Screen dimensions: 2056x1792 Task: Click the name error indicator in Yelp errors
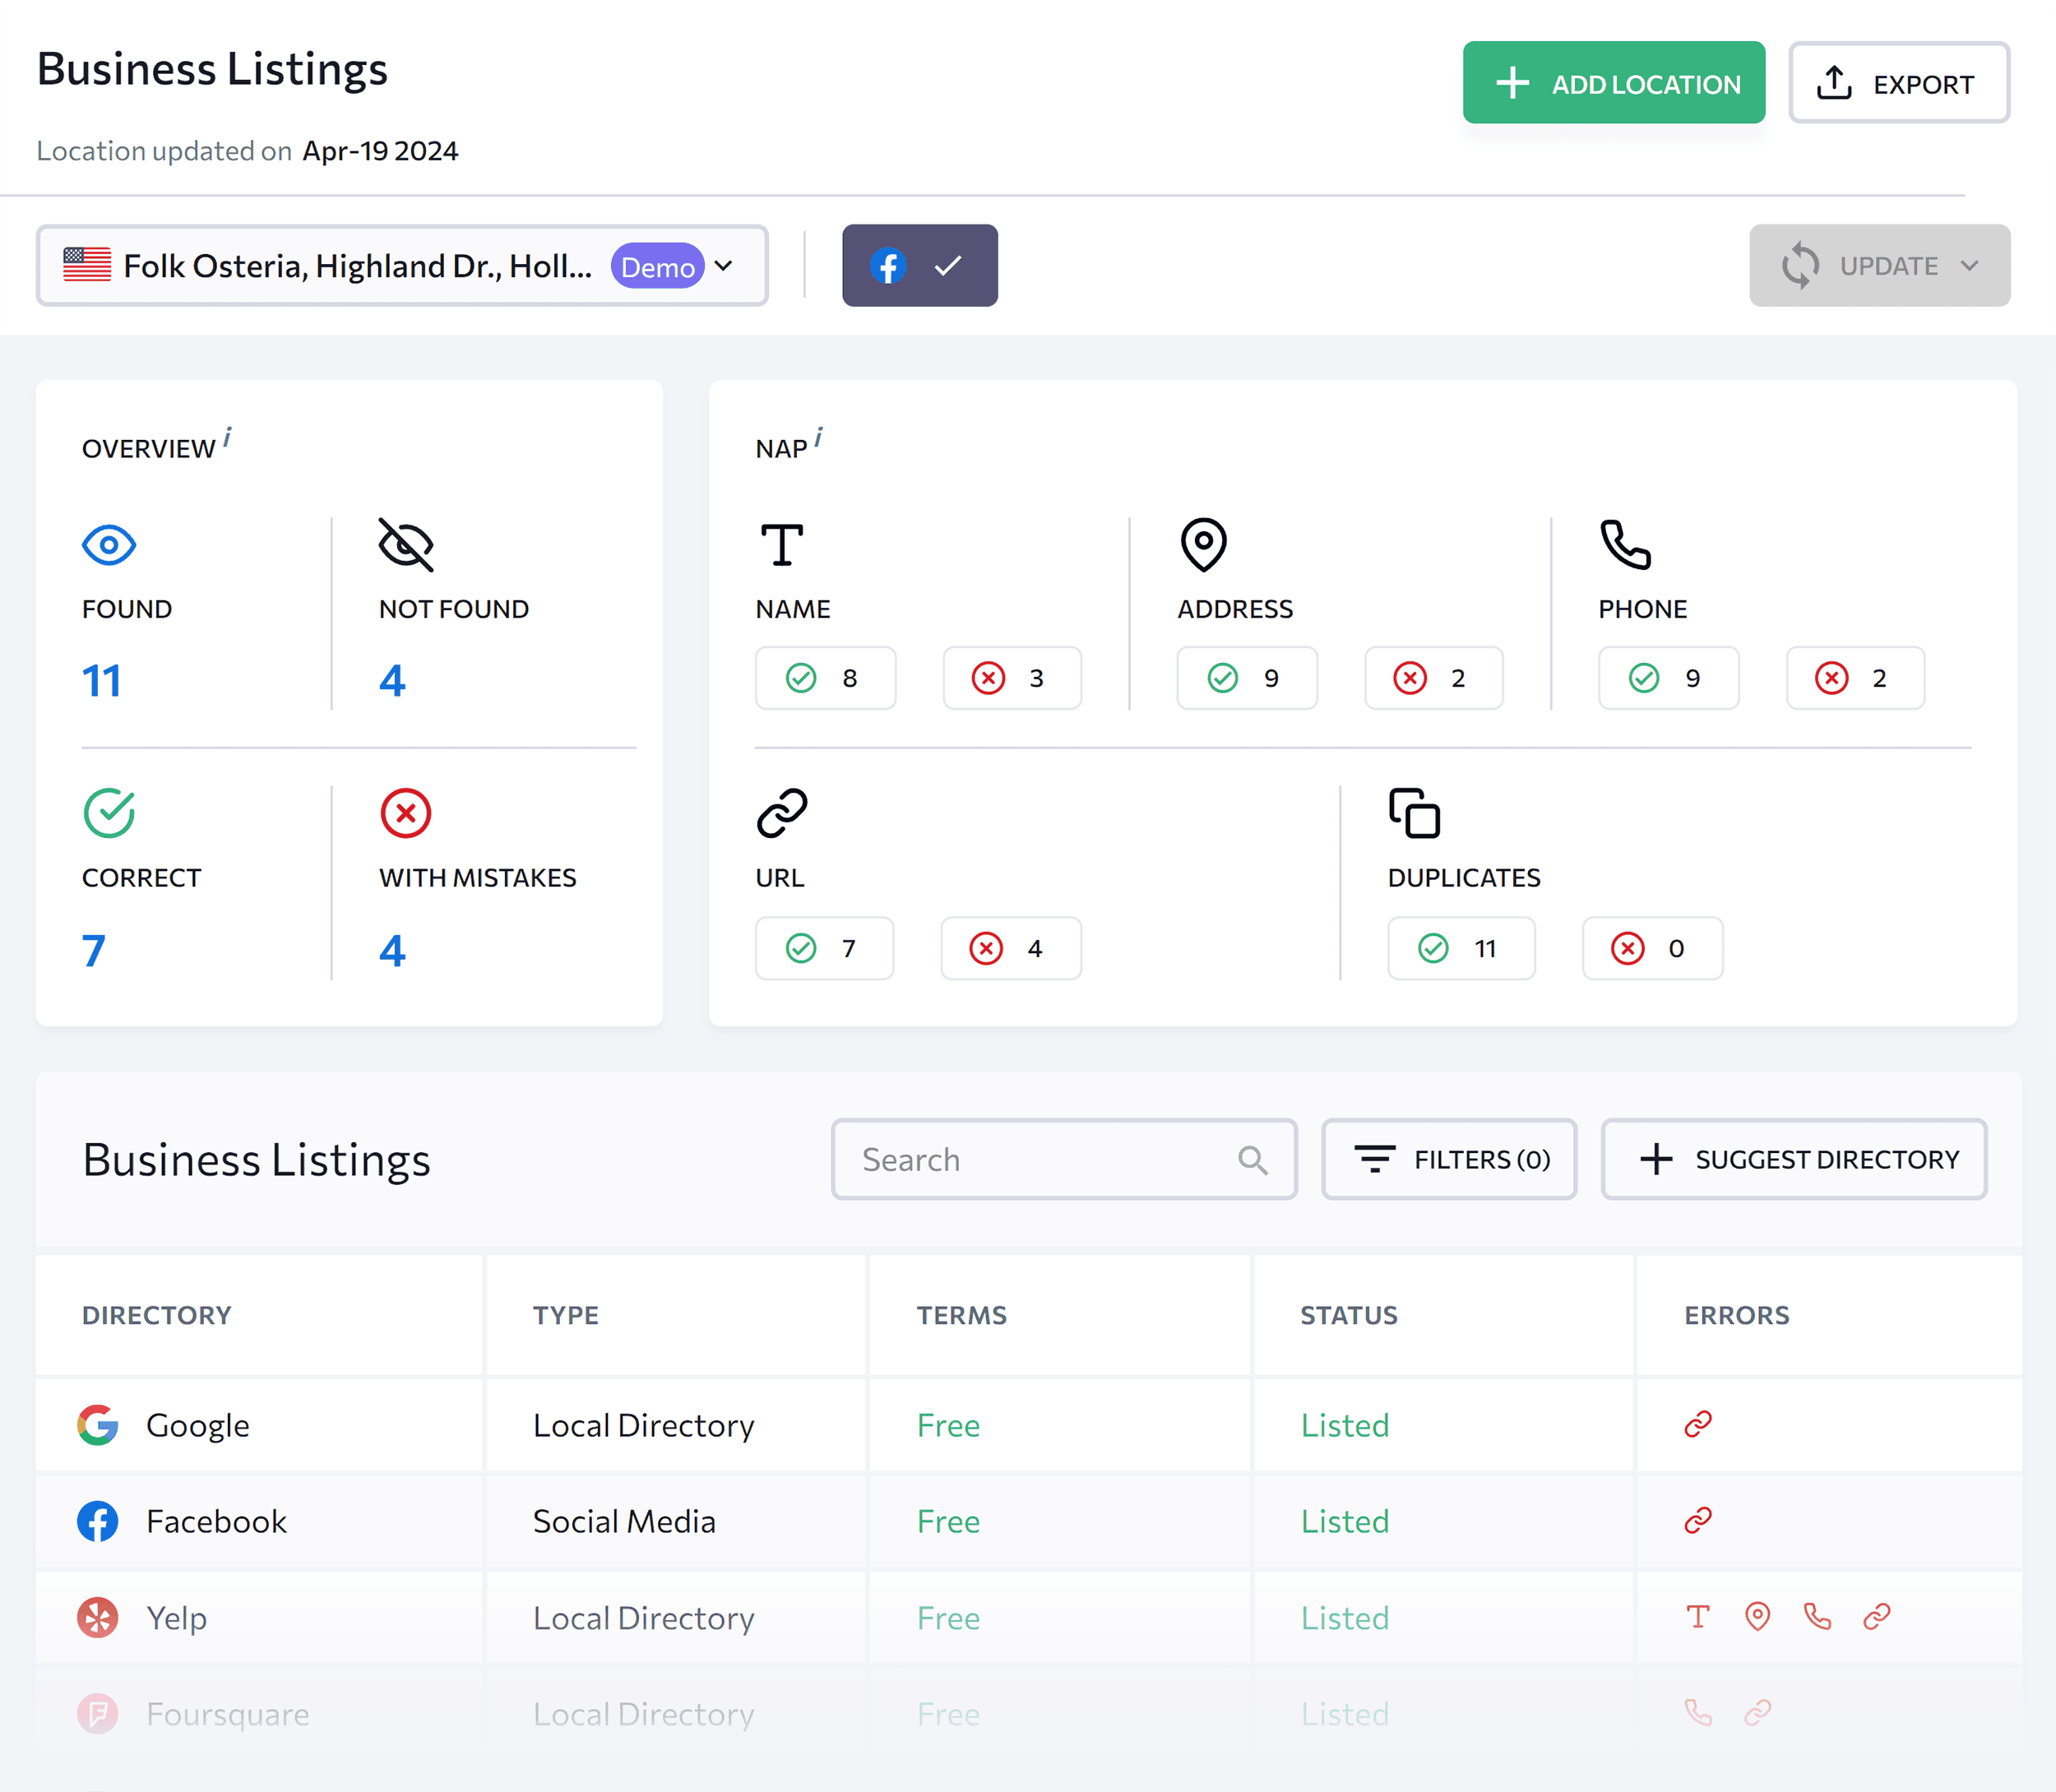click(1698, 1616)
